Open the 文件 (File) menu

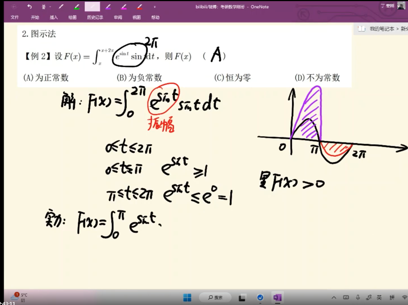(15, 17)
